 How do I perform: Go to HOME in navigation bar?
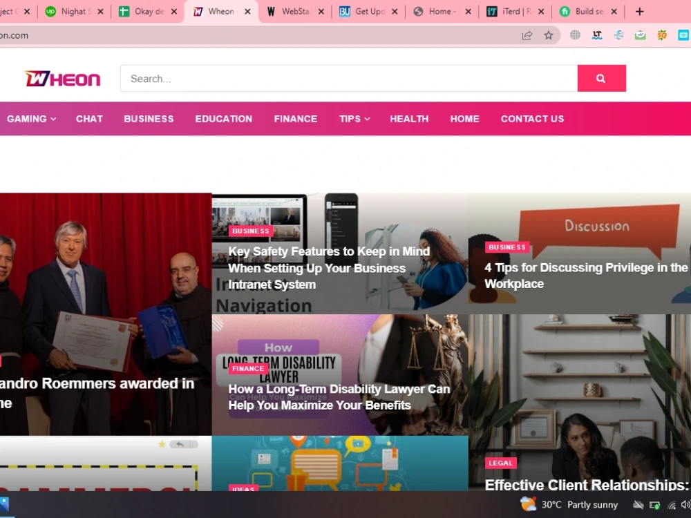[x=464, y=119]
